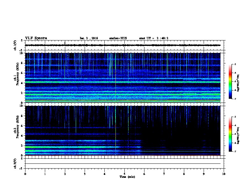Click time axis tick label "2"

(x=65, y=174)
